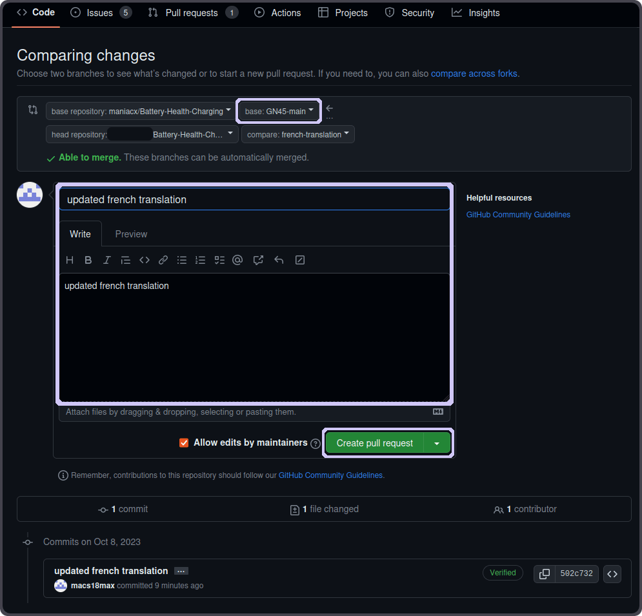642x616 pixels.
Task: Click the Markdown supported icon
Action: point(438,412)
